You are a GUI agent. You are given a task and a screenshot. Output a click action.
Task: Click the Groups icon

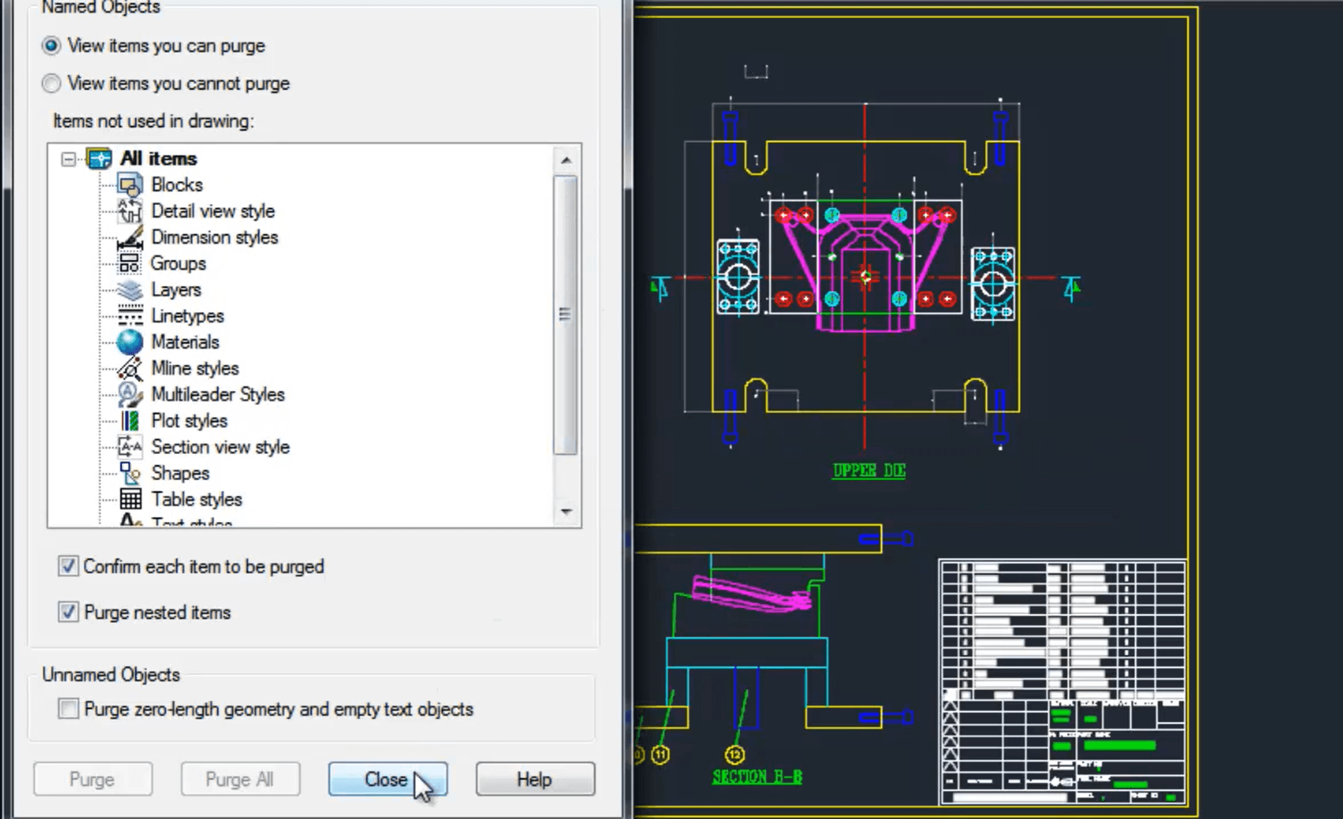(130, 264)
